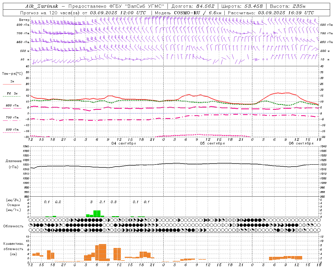Click the (гПа) unit below Давление

(14, 167)
